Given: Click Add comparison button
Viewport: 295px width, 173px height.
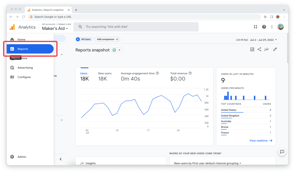Looking at the screenshot, I should tap(107, 39).
